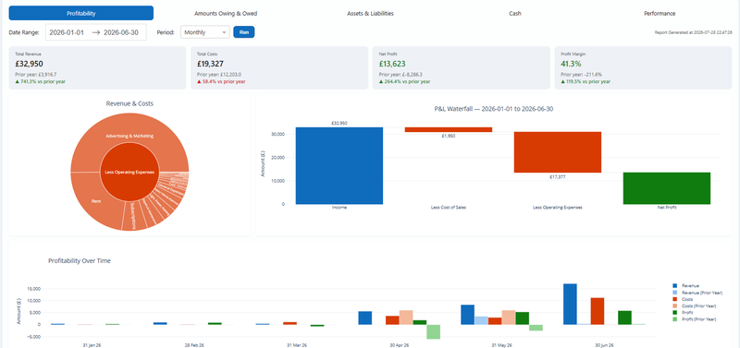The image size is (740, 348).
Task: Click the '264.4% vs prior year' text
Action: point(408,81)
